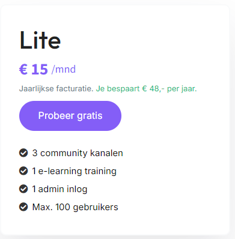Click the Jaarlijkse facturatie text
The height and width of the screenshot is (239, 235).
coord(56,88)
